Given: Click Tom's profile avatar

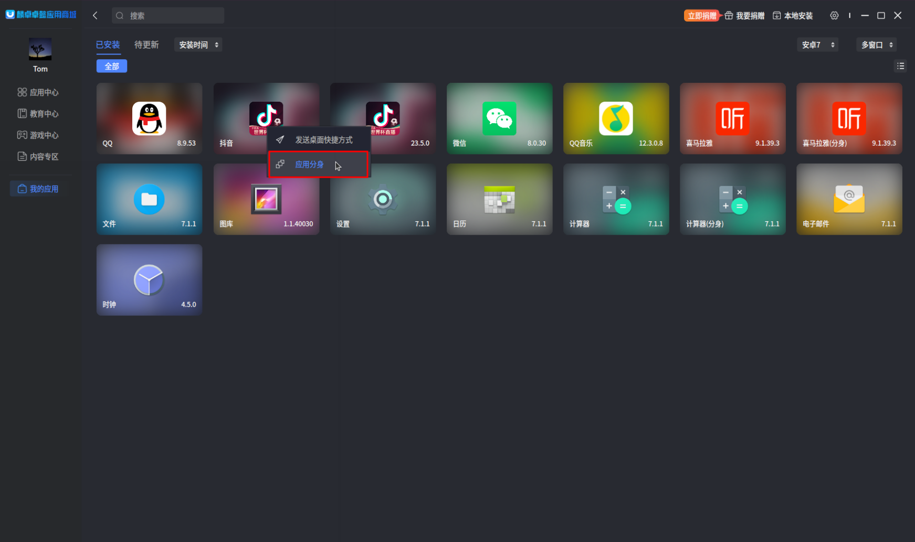Looking at the screenshot, I should (40, 49).
